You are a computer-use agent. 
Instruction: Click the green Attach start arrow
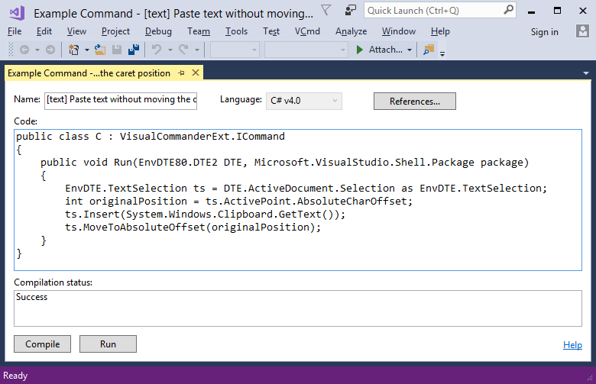360,50
